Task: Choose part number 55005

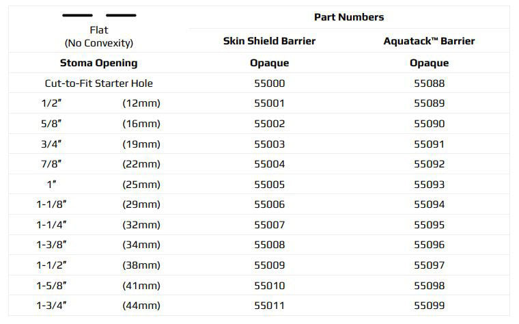Action: click(x=269, y=185)
